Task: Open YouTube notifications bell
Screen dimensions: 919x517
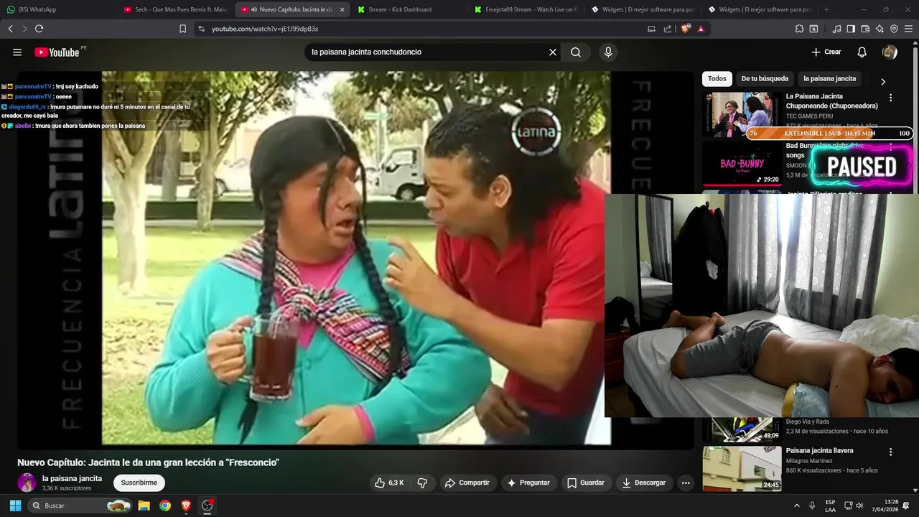Action: point(862,52)
